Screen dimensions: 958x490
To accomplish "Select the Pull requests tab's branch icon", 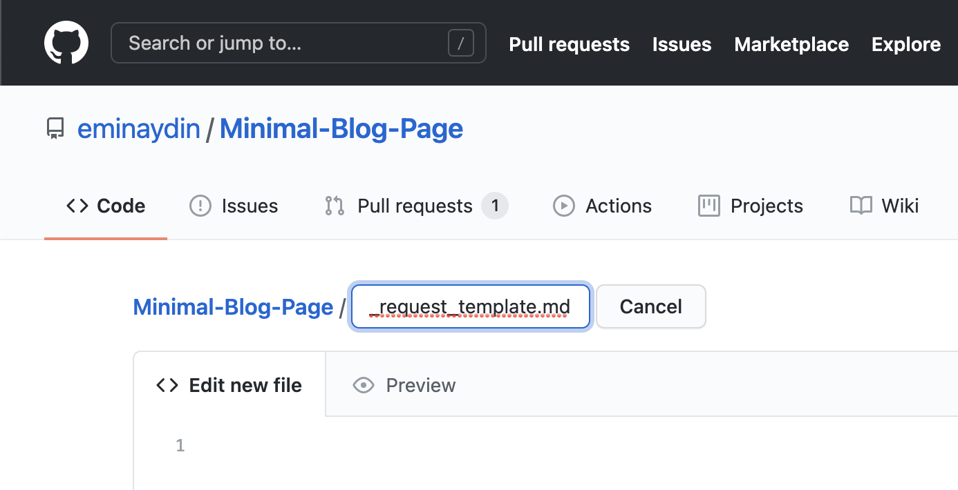I will [x=335, y=206].
